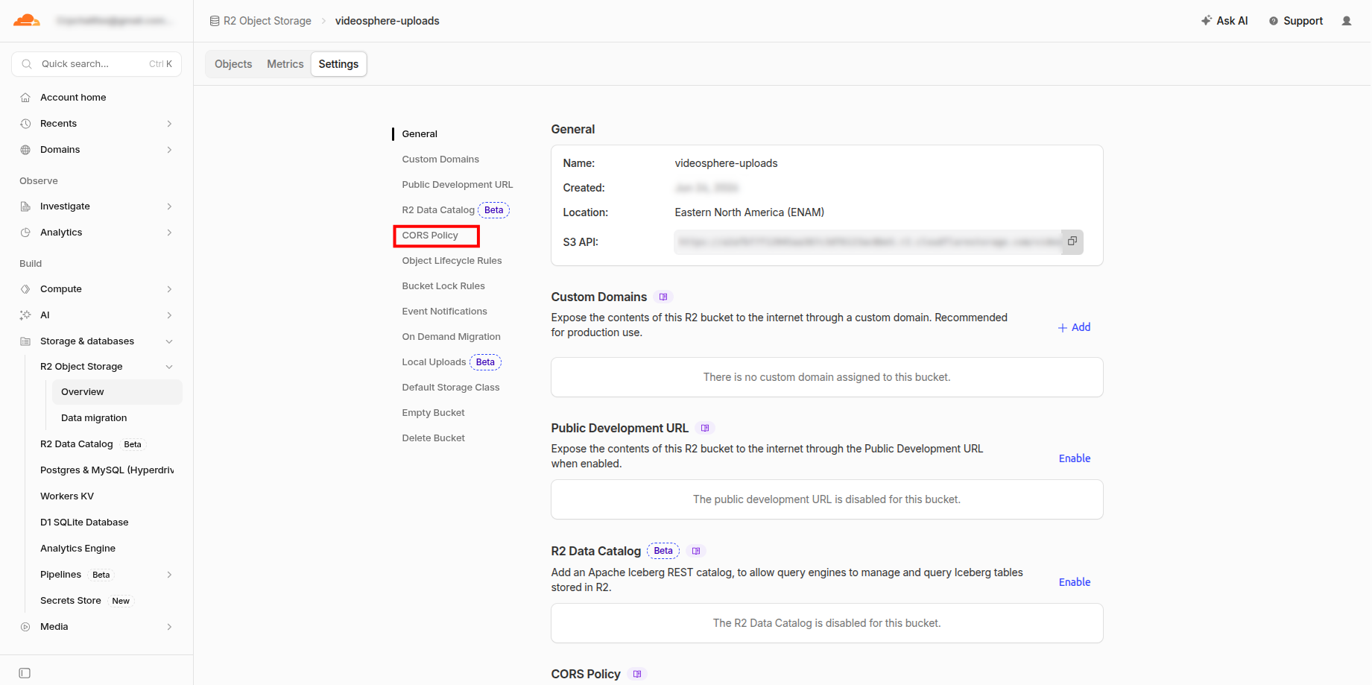The width and height of the screenshot is (1372, 685).
Task: Click the Quick search magnifier icon
Action: [27, 64]
